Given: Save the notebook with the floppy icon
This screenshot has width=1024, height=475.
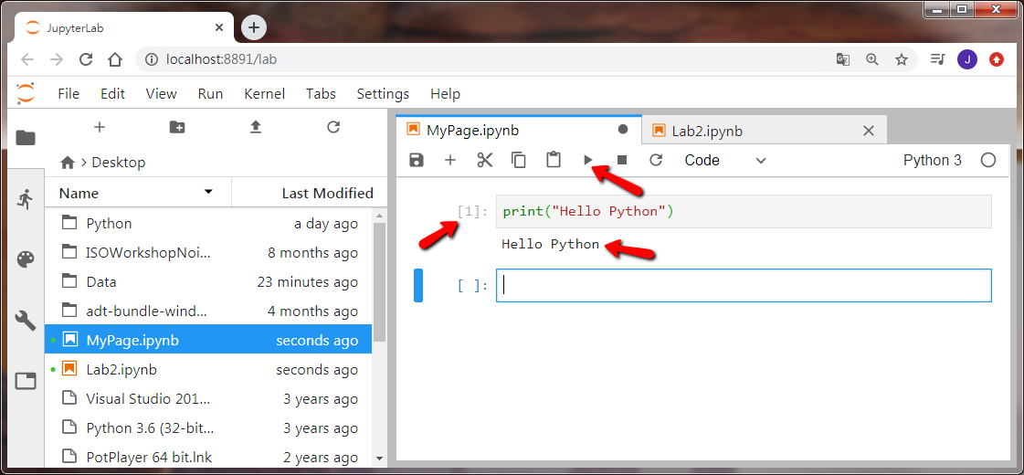Looking at the screenshot, I should click(416, 160).
